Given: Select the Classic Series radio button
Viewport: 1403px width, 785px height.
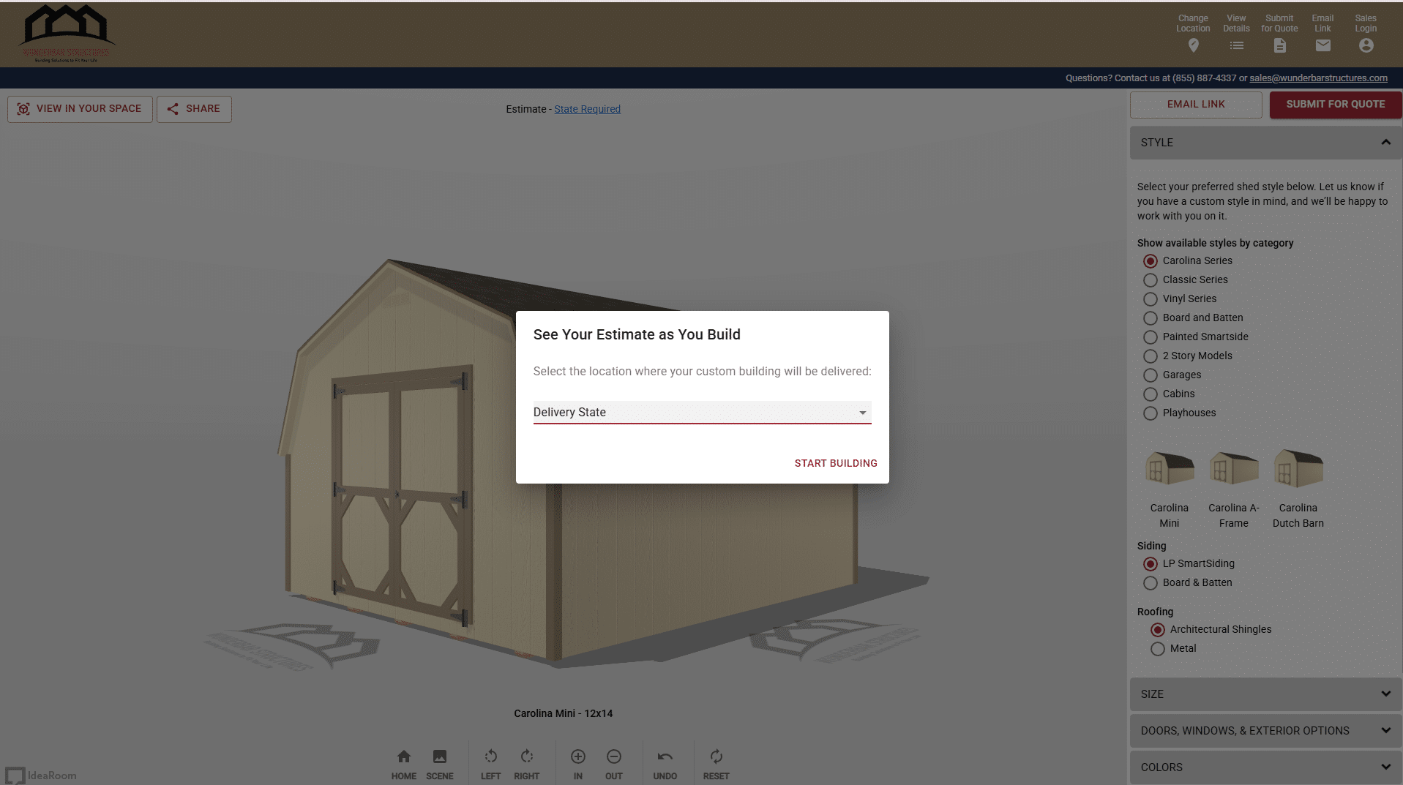Looking at the screenshot, I should [x=1151, y=280].
